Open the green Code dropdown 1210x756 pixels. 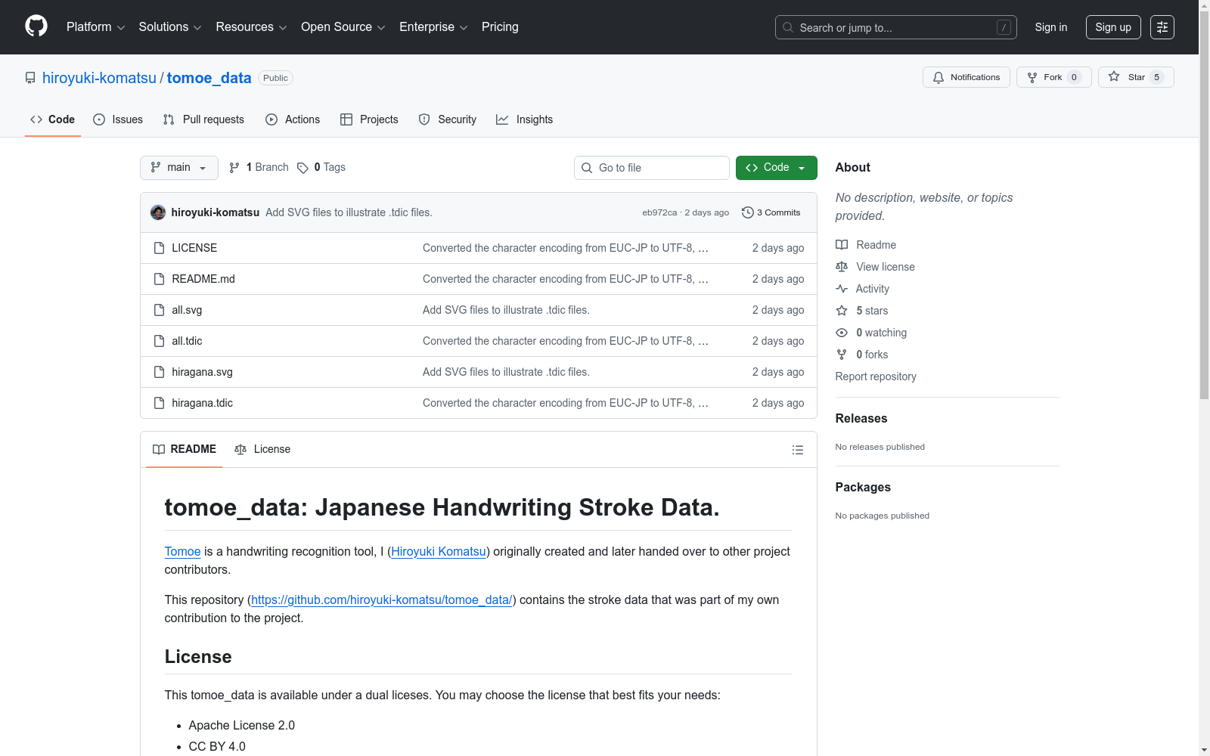coord(777,168)
